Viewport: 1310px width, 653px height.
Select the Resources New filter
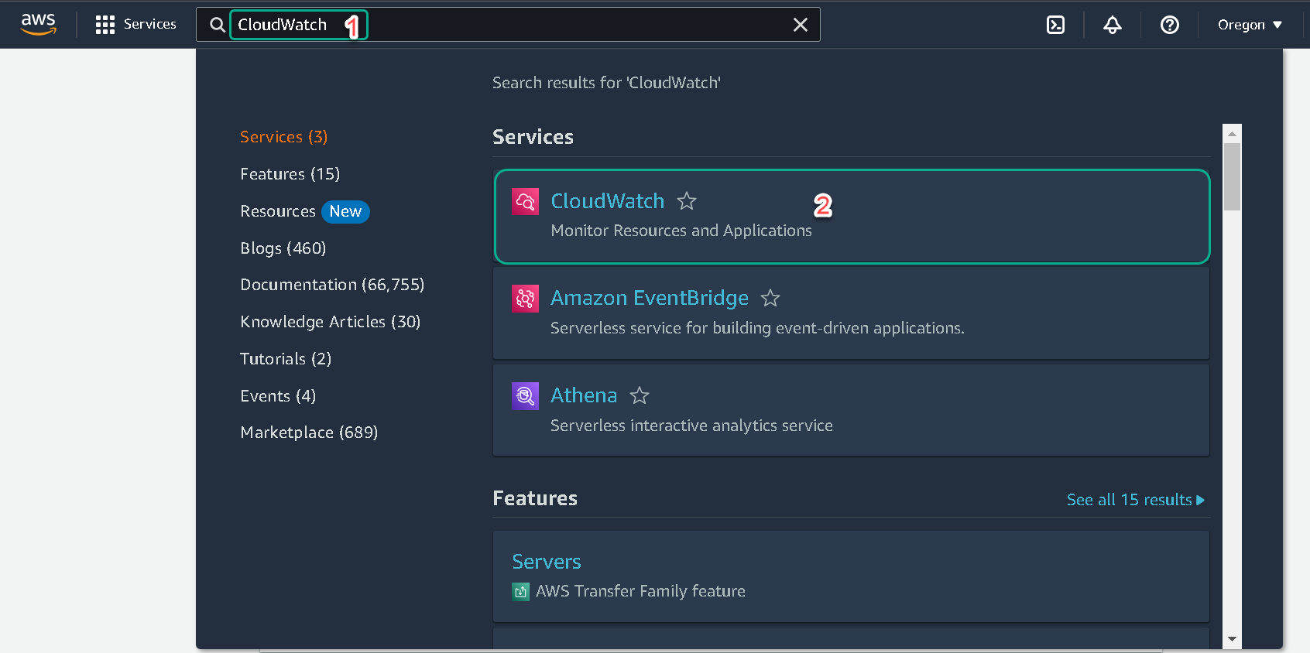(305, 211)
